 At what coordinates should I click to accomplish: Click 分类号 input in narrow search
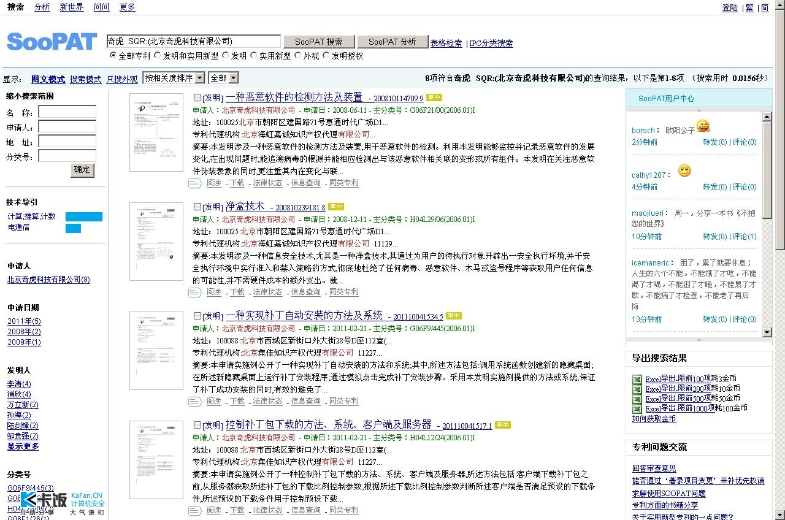point(67,156)
